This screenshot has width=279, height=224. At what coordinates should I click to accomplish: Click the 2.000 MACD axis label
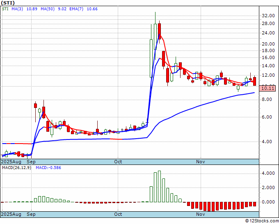point(268,188)
